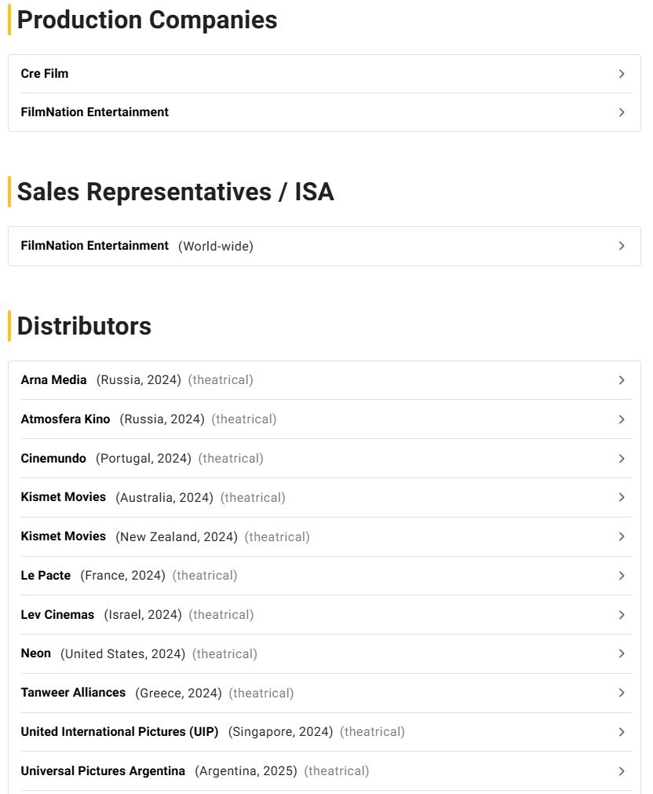Screen dimensions: 653x794
Task: Click the chevron for Kismet Movies New Zealand
Action: coord(622,536)
